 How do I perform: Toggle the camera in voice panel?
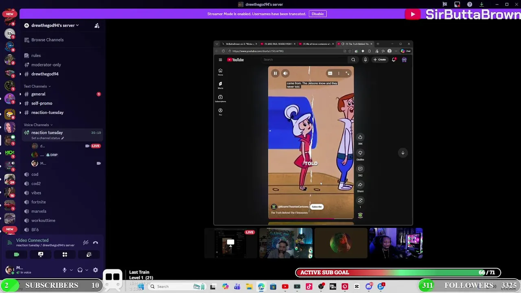pyautogui.click(x=16, y=254)
